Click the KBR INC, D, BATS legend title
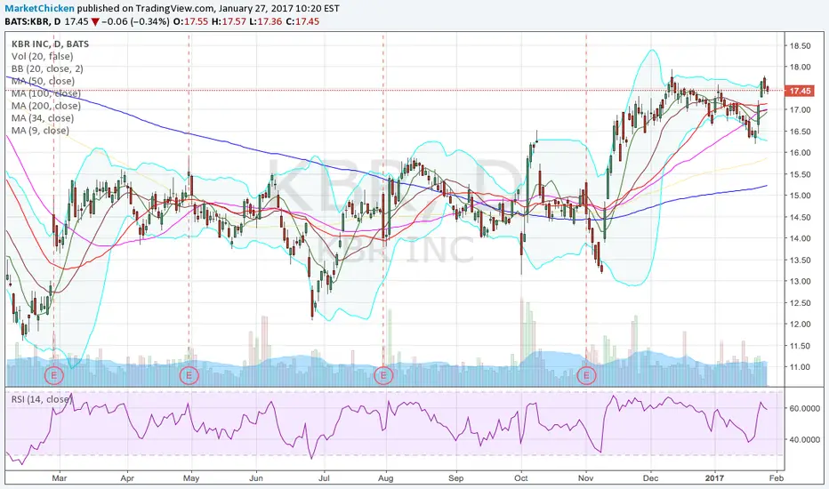Viewport: 829px width, 489px height. coord(50,44)
